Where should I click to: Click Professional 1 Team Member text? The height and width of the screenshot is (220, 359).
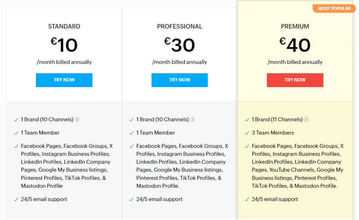coord(155,133)
